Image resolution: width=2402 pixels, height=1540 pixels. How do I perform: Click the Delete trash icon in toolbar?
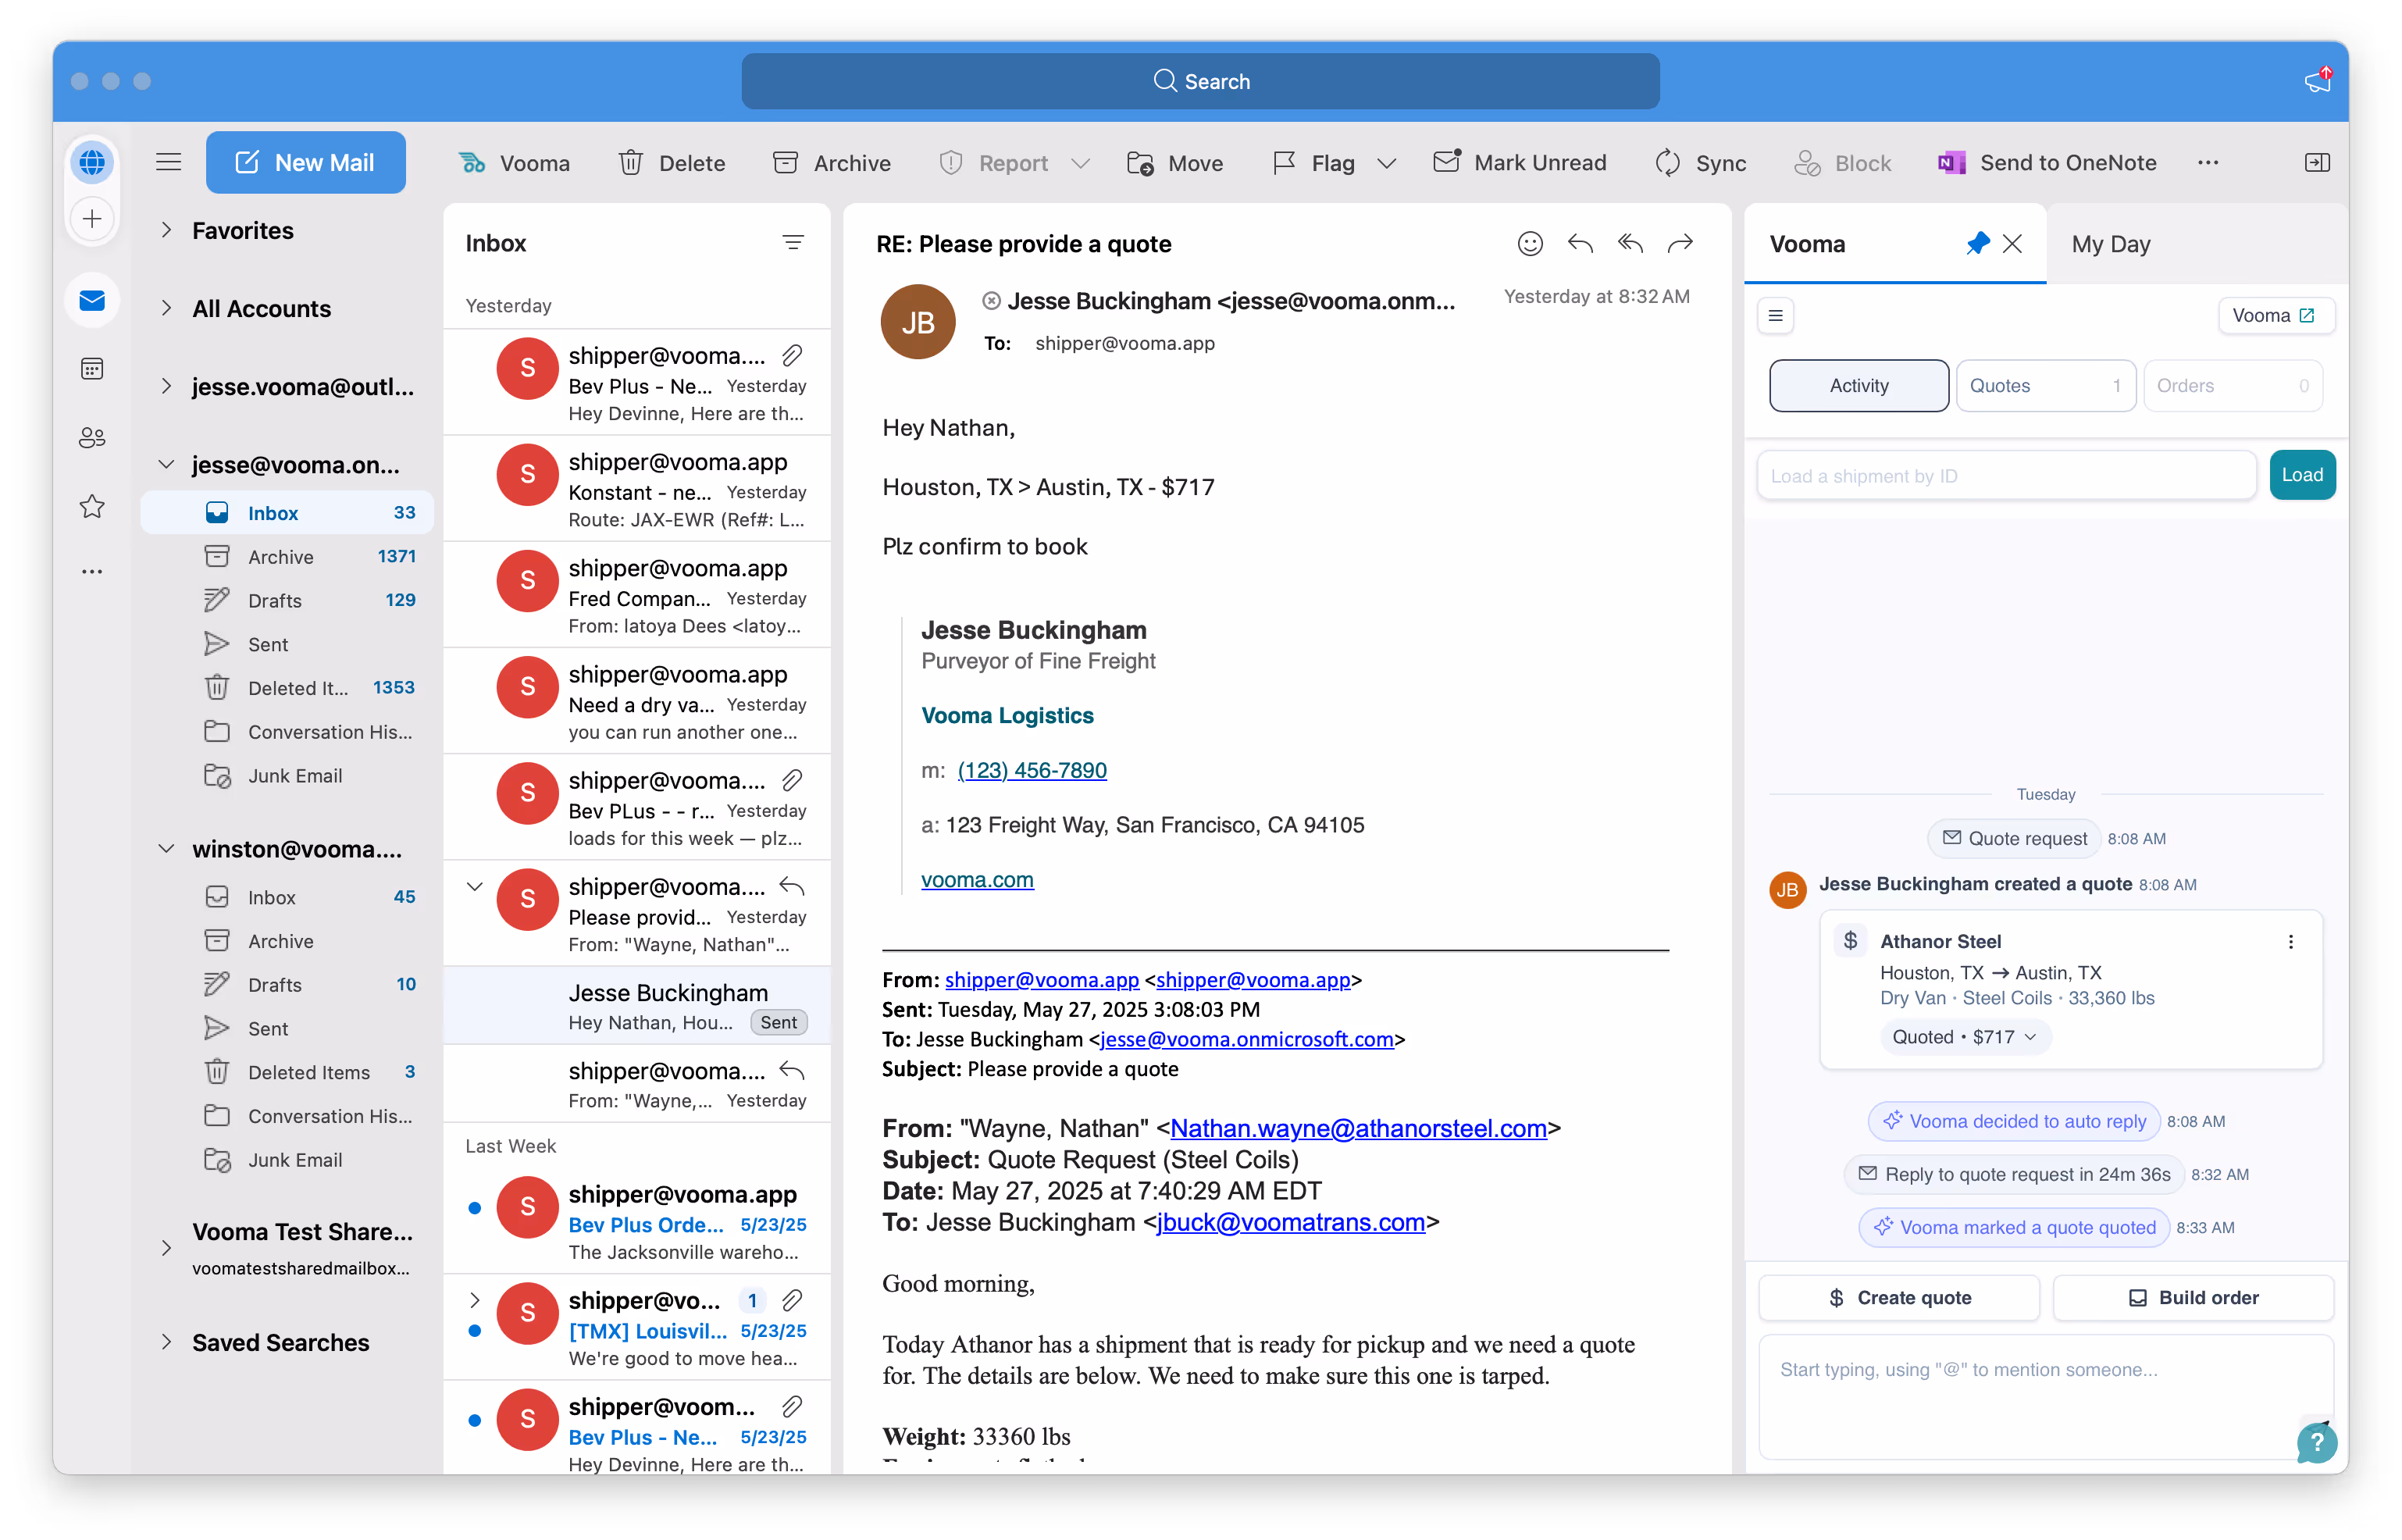(x=630, y=163)
